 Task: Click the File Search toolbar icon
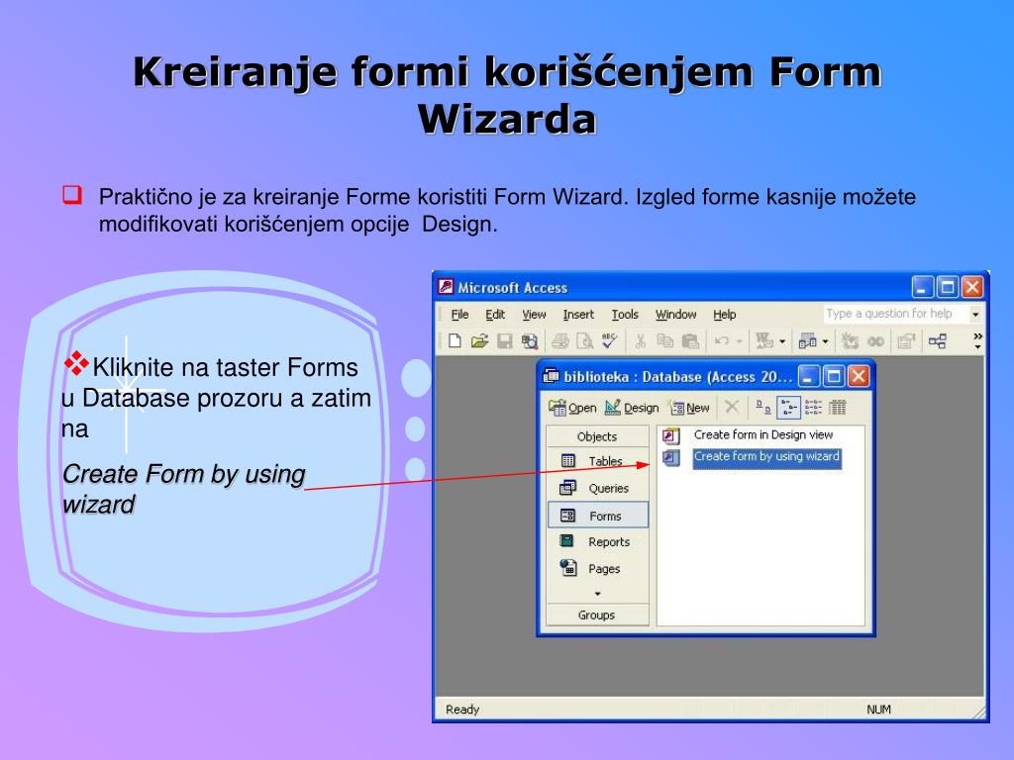pos(530,340)
